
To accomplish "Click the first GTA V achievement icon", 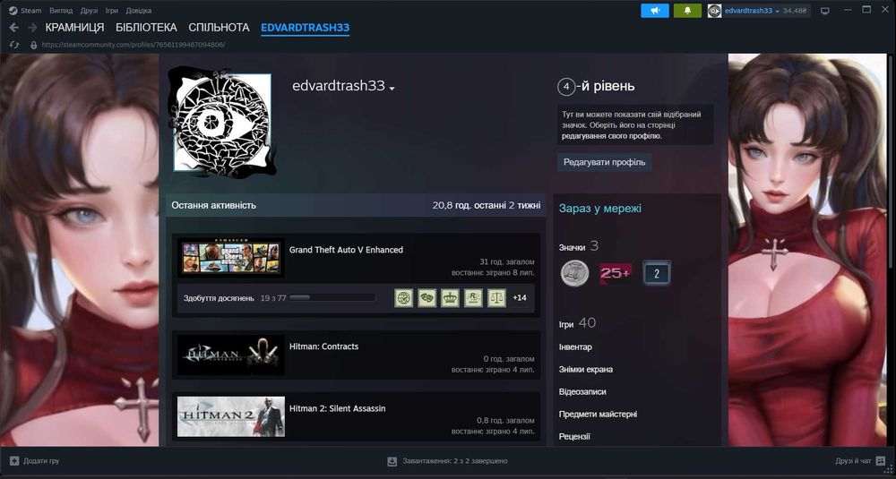I will point(404,297).
